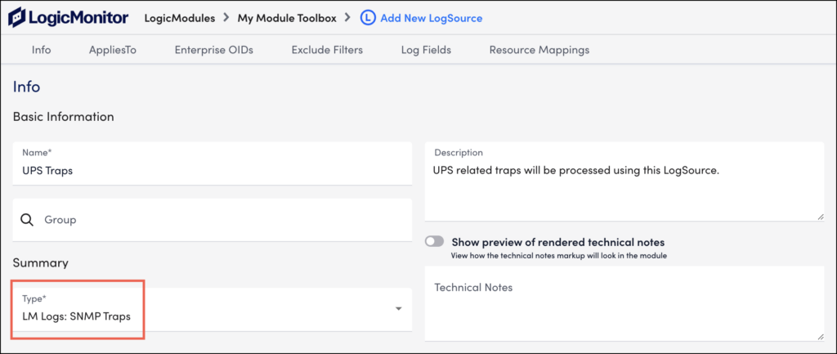Click the LogicModules breadcrumb link

point(180,18)
